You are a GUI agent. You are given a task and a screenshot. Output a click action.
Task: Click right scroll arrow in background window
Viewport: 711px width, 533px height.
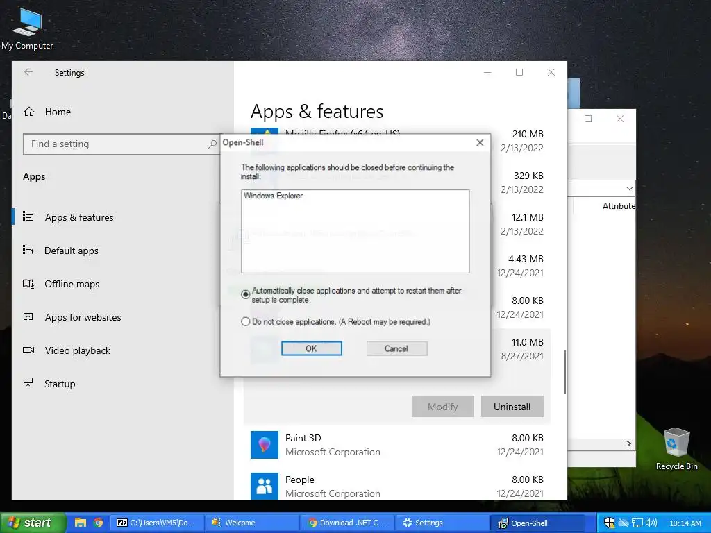coord(629,443)
